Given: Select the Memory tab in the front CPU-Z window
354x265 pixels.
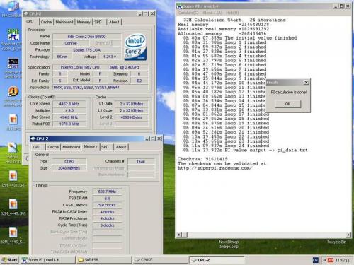Looking at the screenshot, I should pyautogui.click(x=91, y=146).
